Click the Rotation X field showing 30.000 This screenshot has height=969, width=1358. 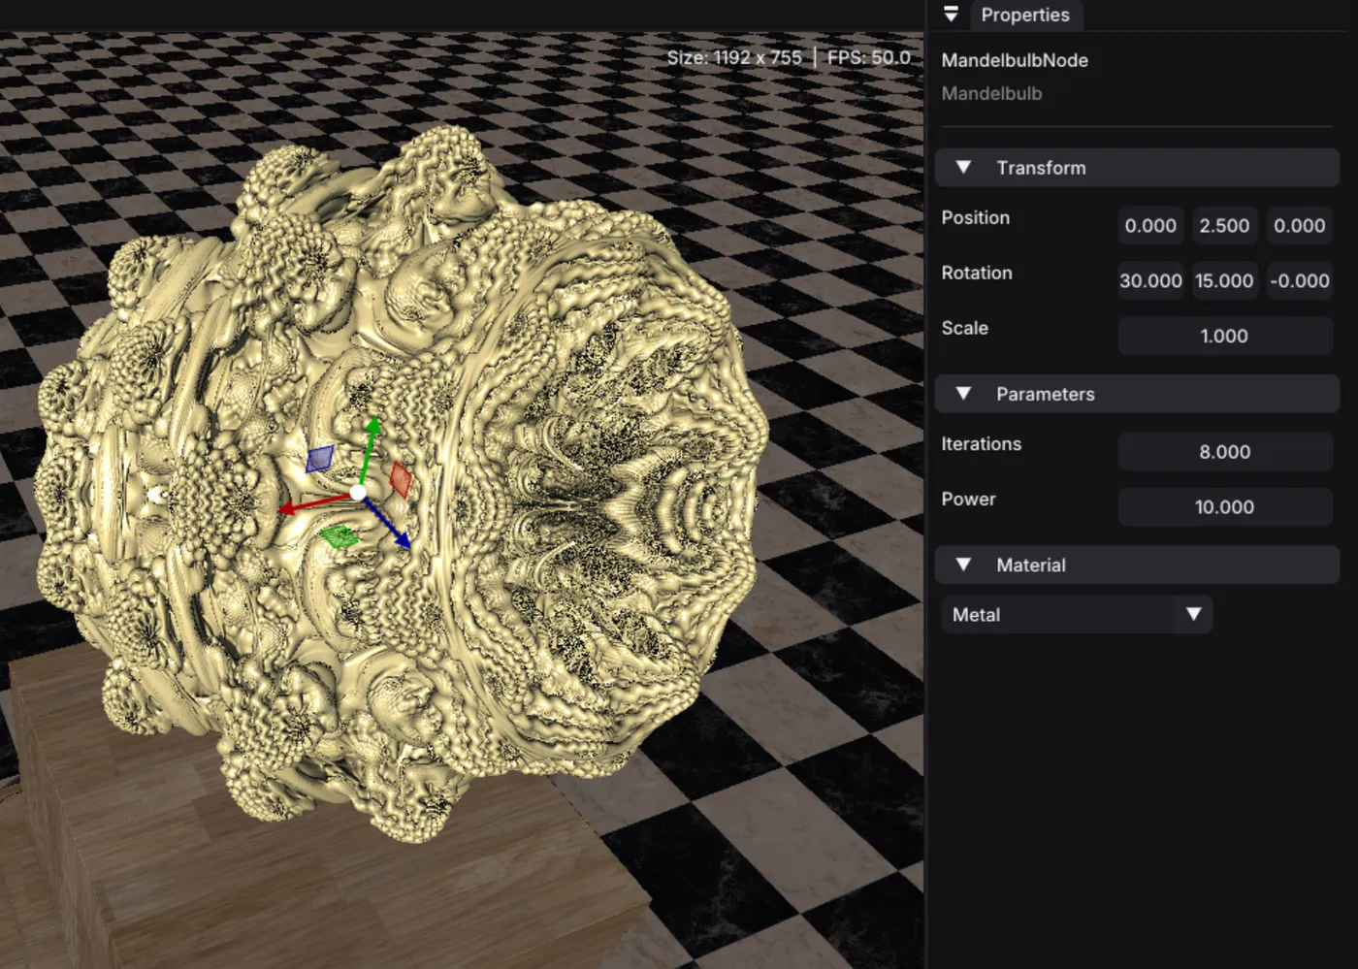pyautogui.click(x=1150, y=280)
